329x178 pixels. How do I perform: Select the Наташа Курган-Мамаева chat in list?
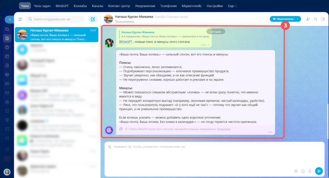click(x=57, y=35)
